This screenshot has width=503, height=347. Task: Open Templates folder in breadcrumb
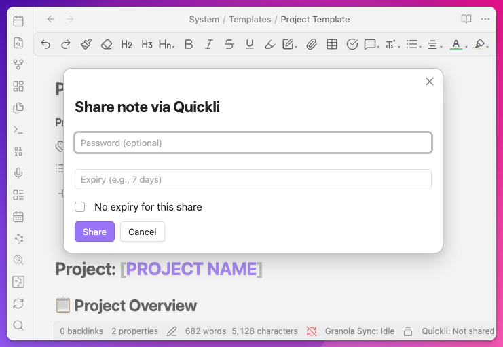250,19
